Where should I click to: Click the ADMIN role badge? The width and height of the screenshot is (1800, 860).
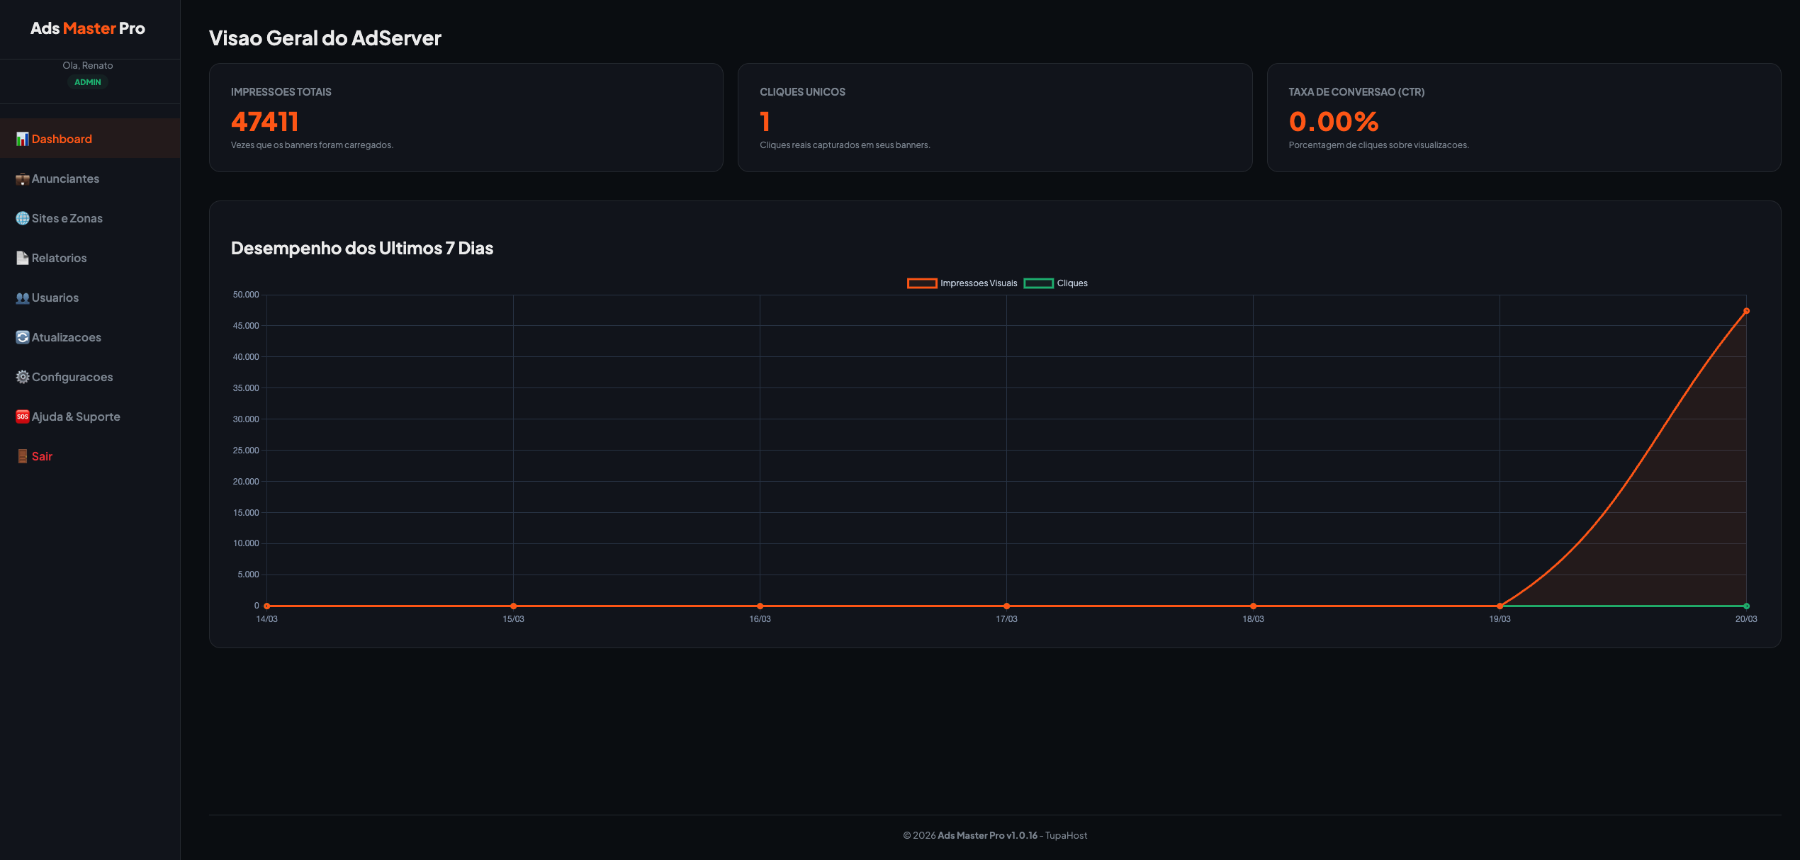click(x=88, y=82)
